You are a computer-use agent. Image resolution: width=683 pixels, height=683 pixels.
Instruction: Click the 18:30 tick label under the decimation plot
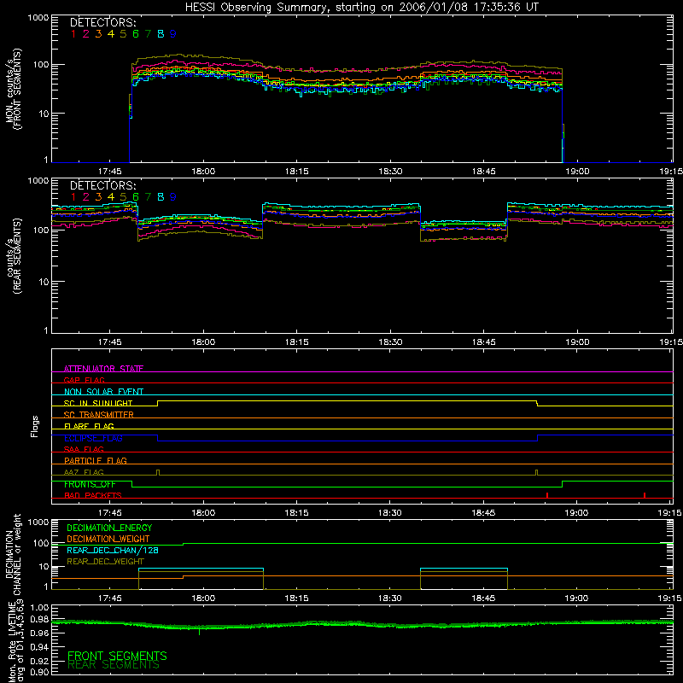point(390,598)
